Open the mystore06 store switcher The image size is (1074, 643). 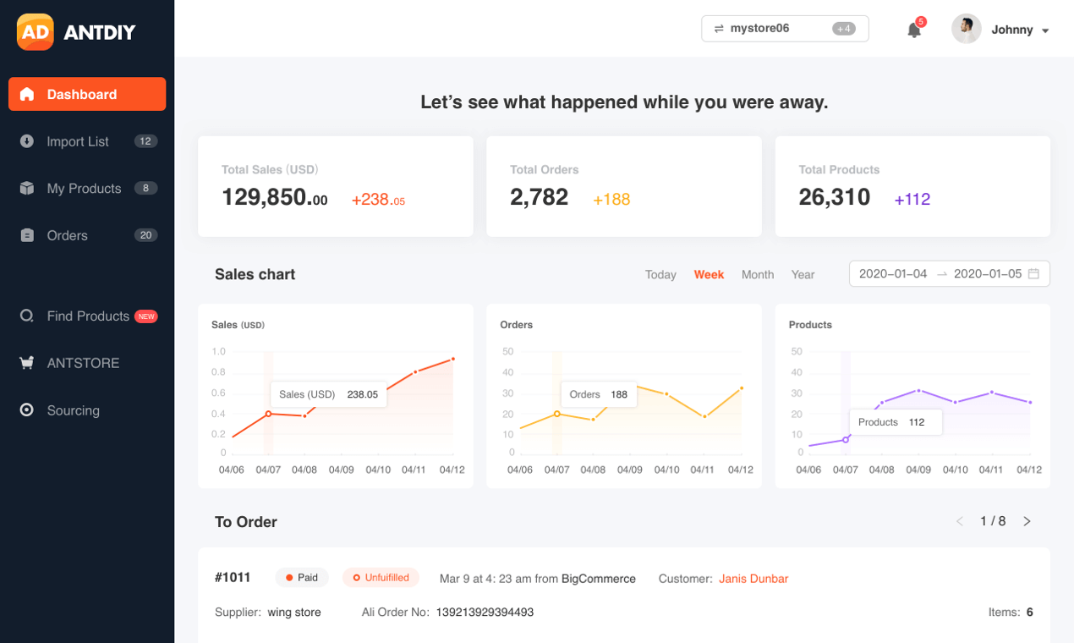pyautogui.click(x=785, y=28)
